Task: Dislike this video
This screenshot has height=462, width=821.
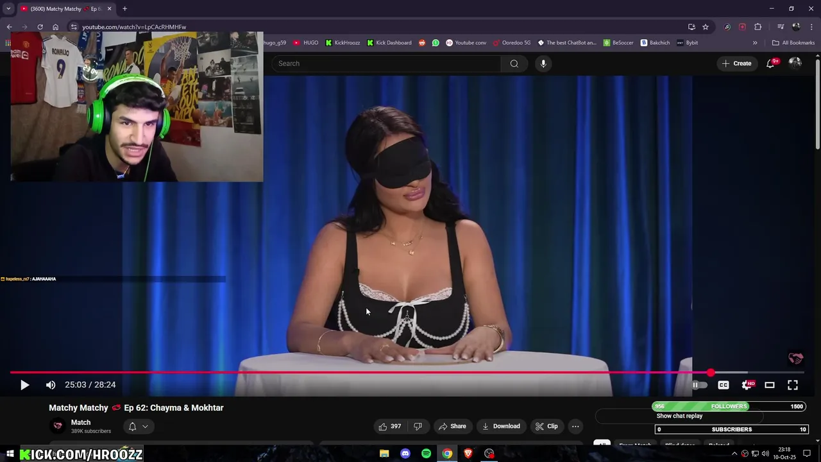Action: (x=418, y=426)
